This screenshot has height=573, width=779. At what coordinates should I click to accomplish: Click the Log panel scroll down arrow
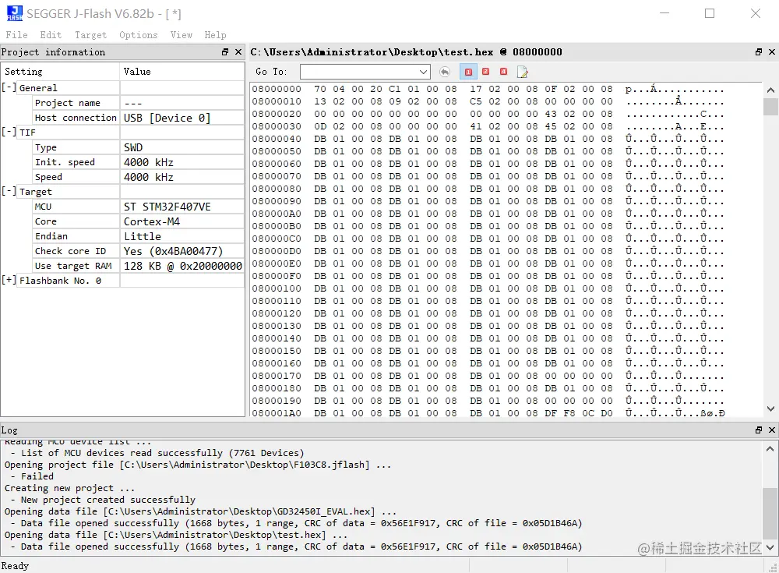point(770,547)
